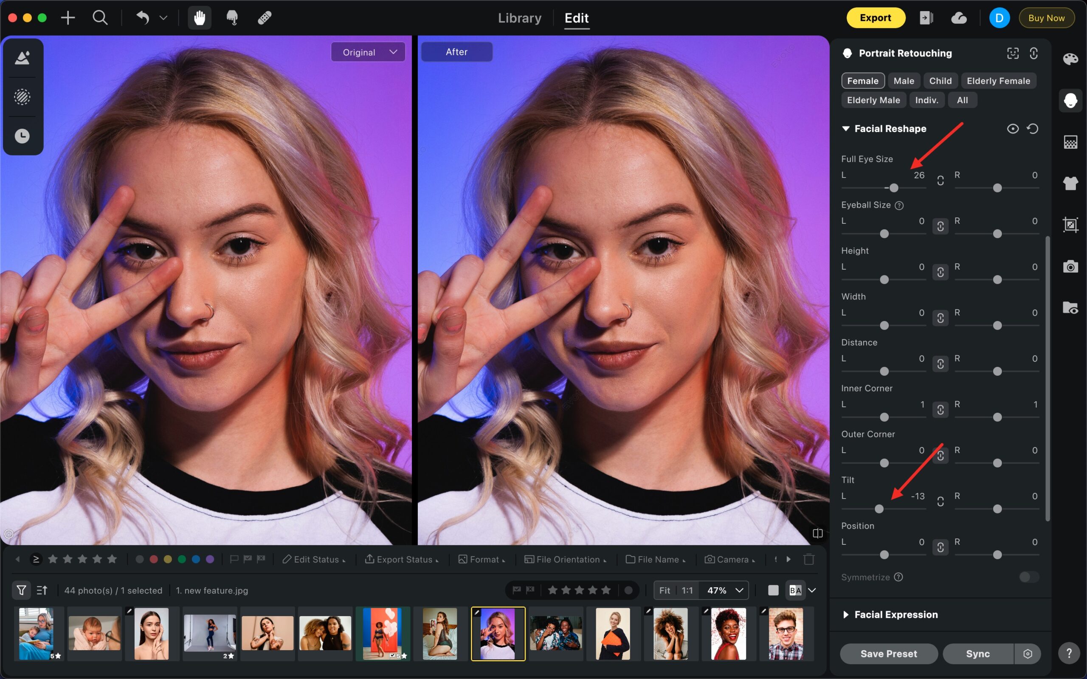The image size is (1087, 679).
Task: Click the cloud sync icon in top bar
Action: tap(959, 18)
